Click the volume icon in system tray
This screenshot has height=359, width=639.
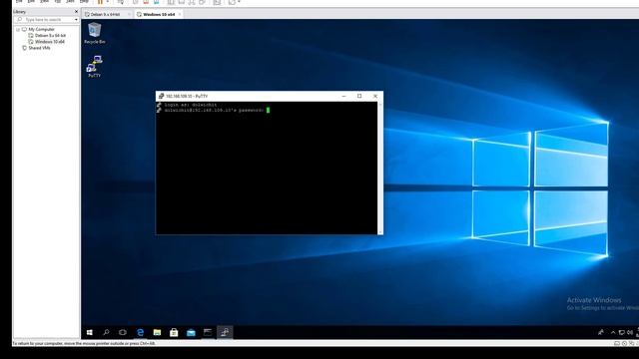[630, 332]
